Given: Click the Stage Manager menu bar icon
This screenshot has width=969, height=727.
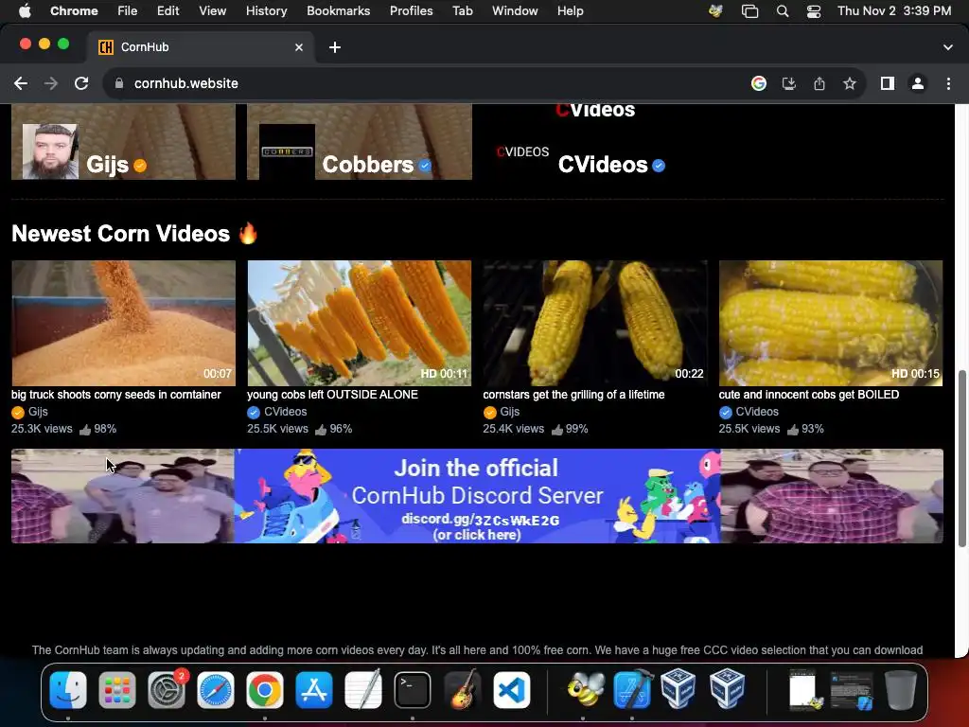Looking at the screenshot, I should pyautogui.click(x=749, y=11).
